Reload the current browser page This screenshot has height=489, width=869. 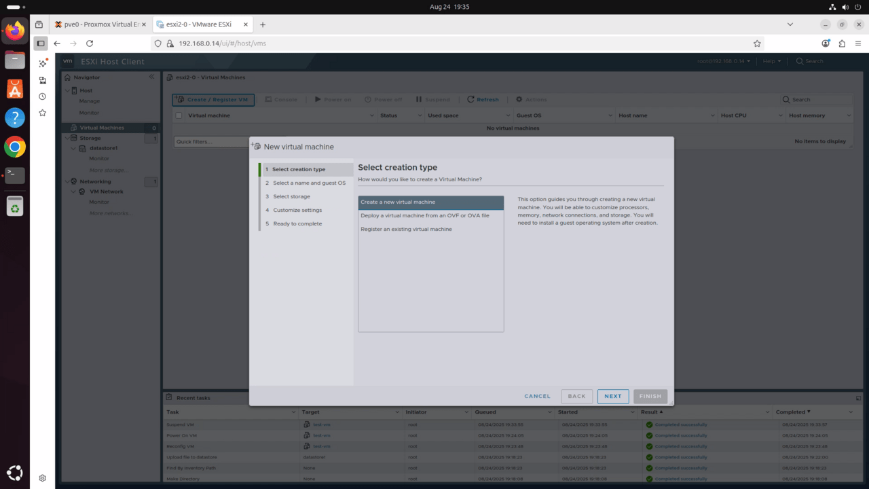(90, 43)
